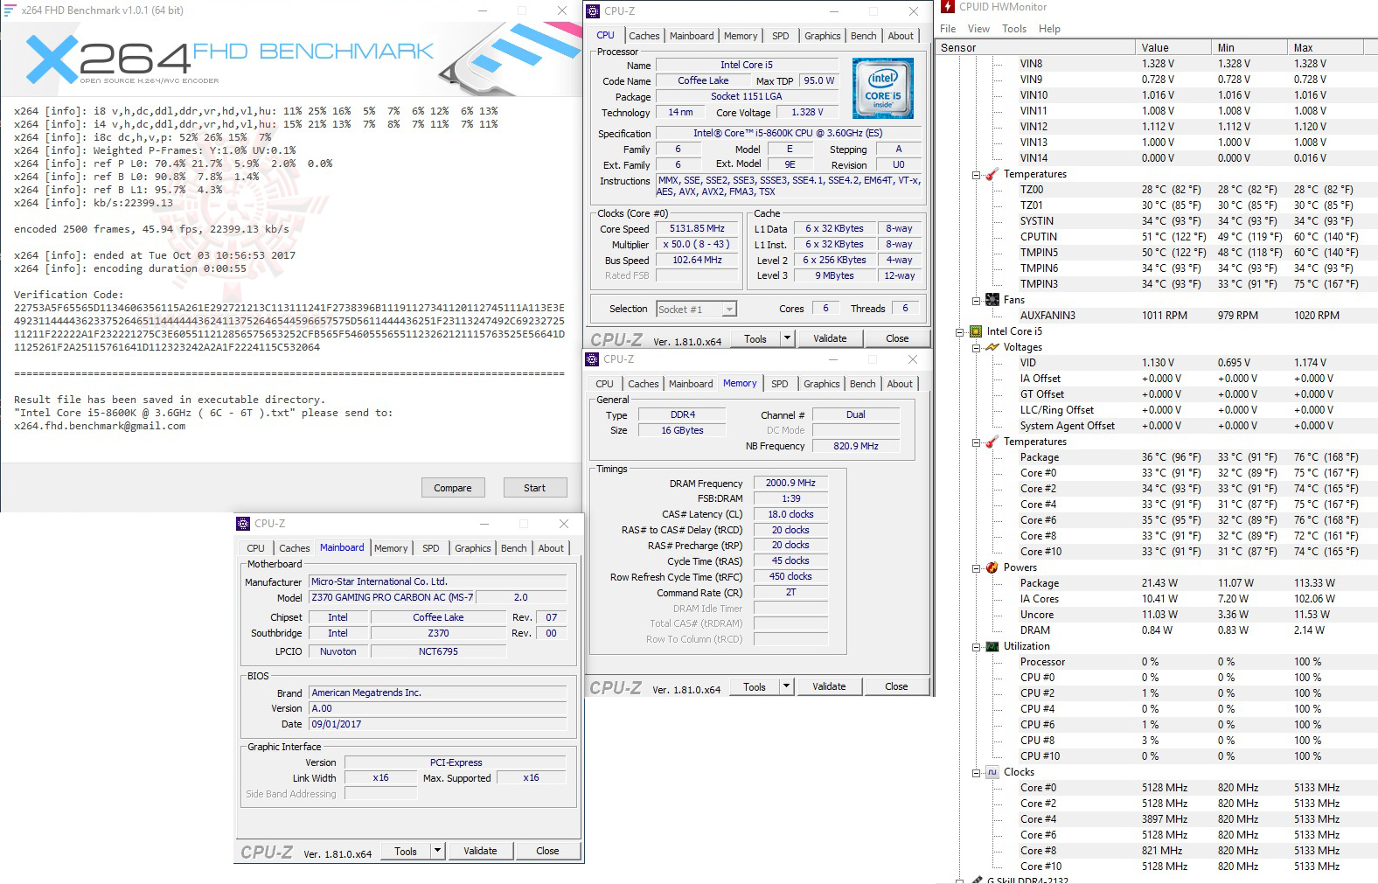Open the Tools dropdown arrow in the CPU-Z Memory window
Image resolution: width=1378 pixels, height=884 pixels.
pos(786,686)
